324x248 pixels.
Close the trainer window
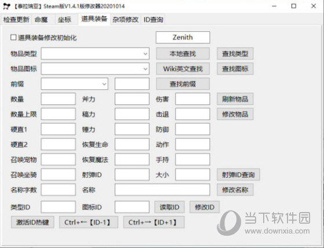[314, 6]
